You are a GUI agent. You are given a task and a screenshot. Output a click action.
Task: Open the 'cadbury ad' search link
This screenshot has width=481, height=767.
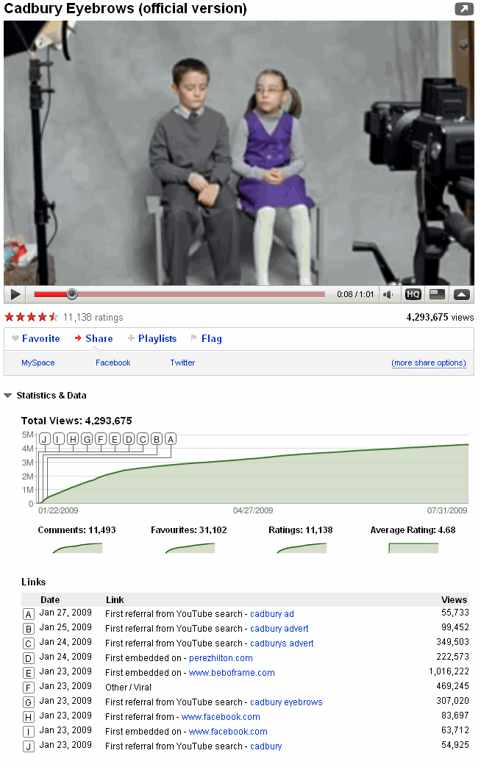point(272,614)
